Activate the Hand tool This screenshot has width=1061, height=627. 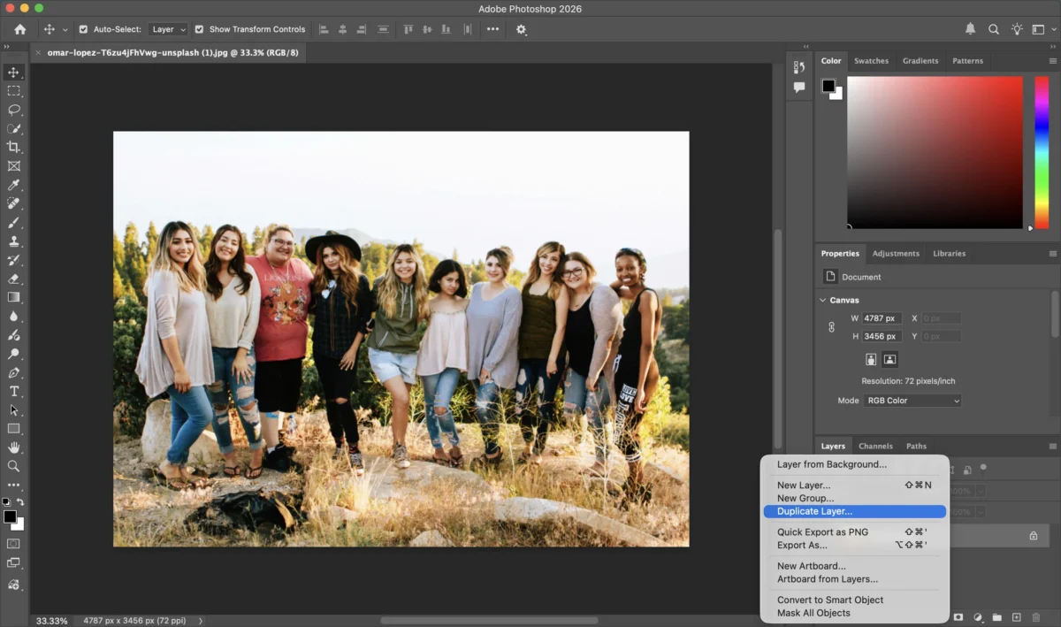pyautogui.click(x=14, y=447)
